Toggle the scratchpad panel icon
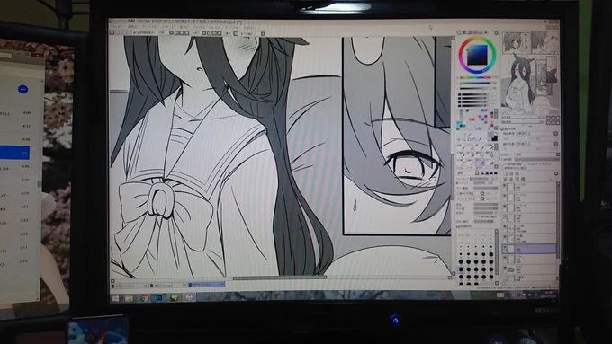Viewport: 612px width, 344px height. (x=485, y=32)
